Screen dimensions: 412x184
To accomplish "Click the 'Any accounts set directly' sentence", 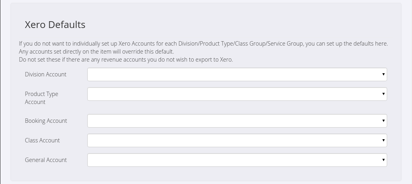I will (x=96, y=52).
